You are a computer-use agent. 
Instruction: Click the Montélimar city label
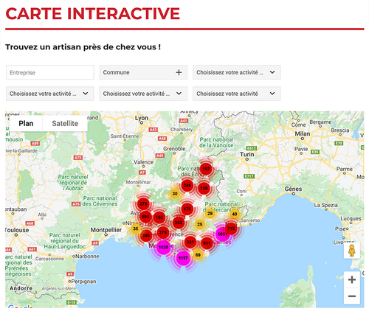pyautogui.click(x=138, y=182)
